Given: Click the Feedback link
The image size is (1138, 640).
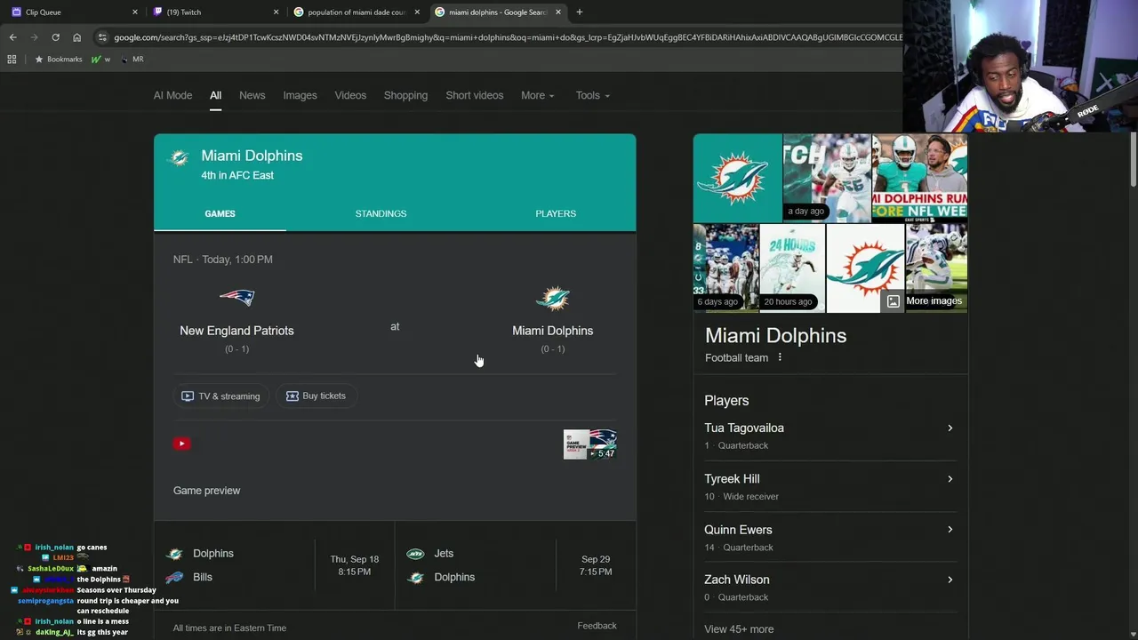Looking at the screenshot, I should (597, 626).
